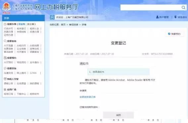Click the 我要预约 calendar icon
Viewport: 188px width, 123px height.
5,58
